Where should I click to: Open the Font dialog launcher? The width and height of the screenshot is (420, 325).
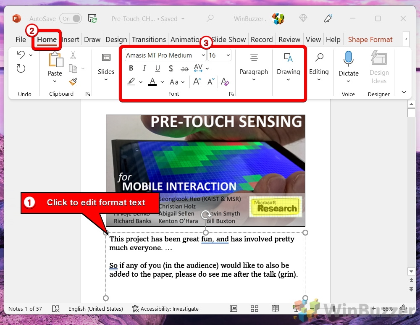231,94
